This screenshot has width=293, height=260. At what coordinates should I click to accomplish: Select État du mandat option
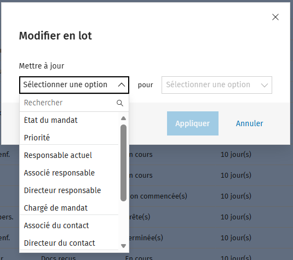point(69,120)
